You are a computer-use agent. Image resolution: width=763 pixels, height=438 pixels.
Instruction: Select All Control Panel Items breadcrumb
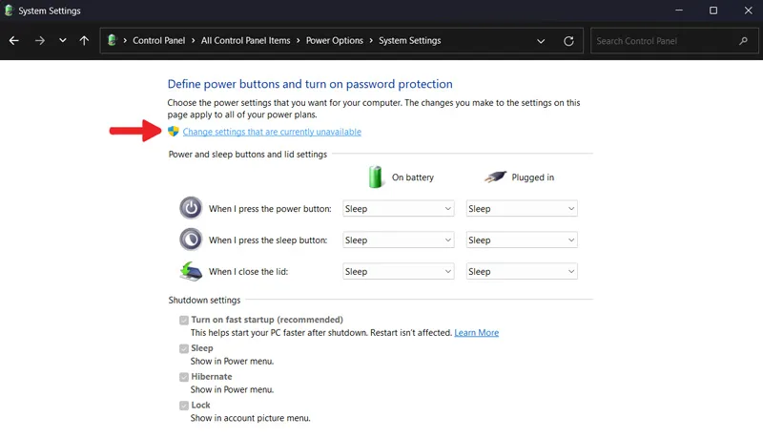(x=245, y=40)
